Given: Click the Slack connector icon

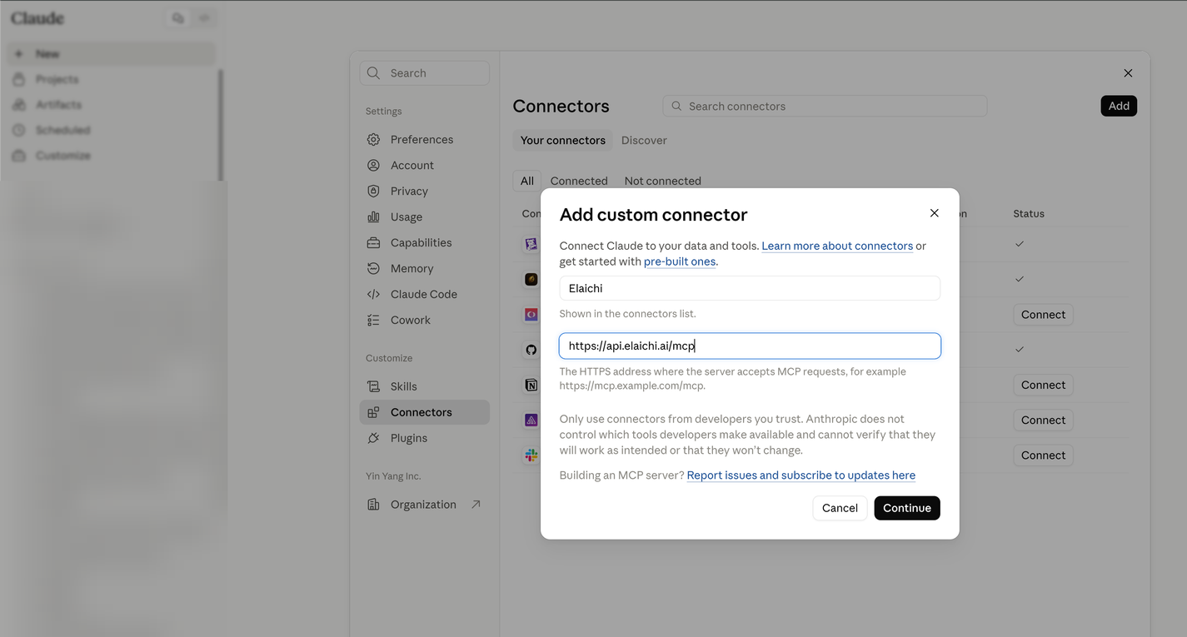Looking at the screenshot, I should (x=531, y=455).
